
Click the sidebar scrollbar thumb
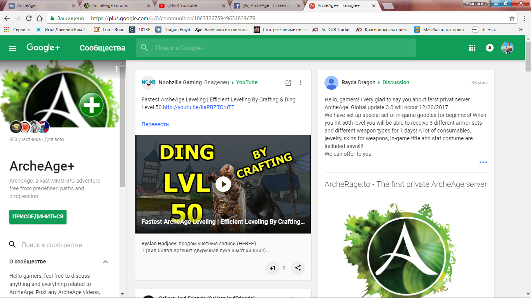click(123, 126)
